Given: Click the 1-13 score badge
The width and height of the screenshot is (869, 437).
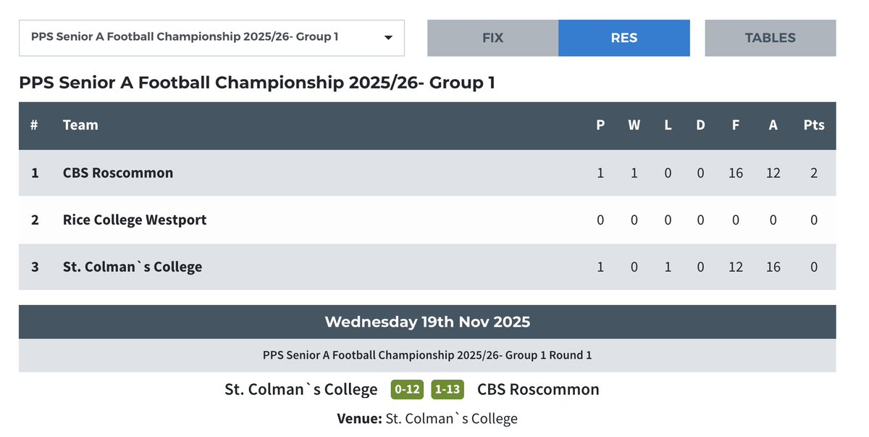Looking at the screenshot, I should (447, 390).
